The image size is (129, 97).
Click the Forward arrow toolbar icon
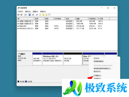21,15
